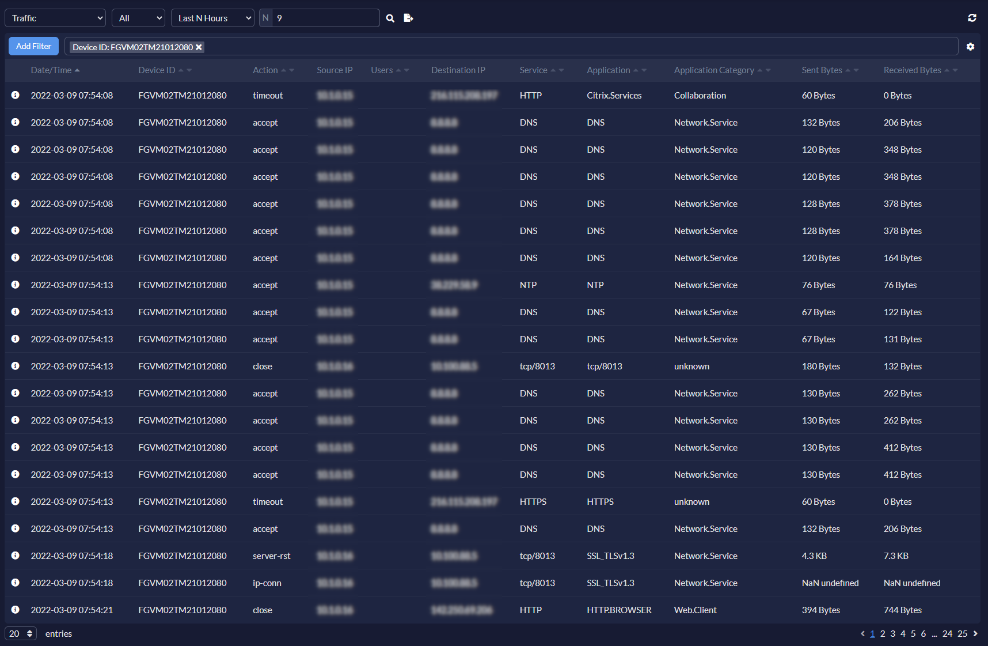
Task: Sort logs by the Destination IP header
Action: (458, 70)
